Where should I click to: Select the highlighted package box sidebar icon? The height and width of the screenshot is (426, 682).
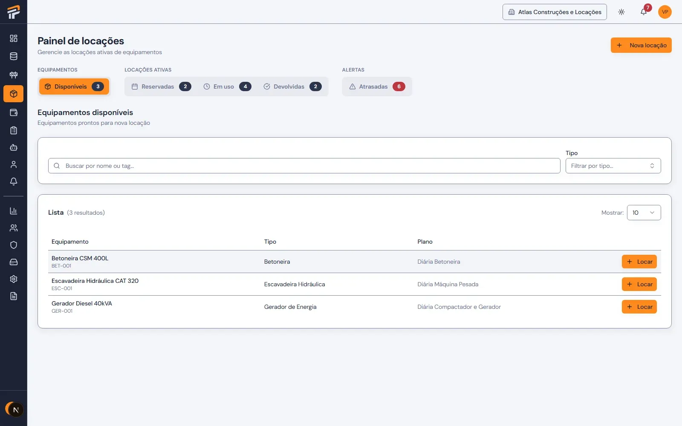point(14,94)
